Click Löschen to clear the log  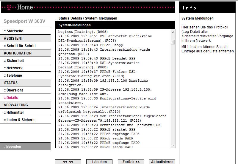(x=99, y=162)
